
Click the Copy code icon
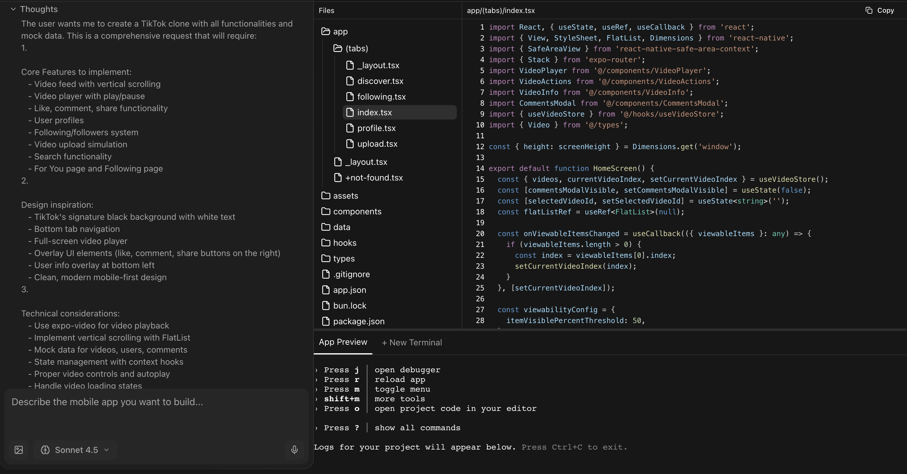869,10
